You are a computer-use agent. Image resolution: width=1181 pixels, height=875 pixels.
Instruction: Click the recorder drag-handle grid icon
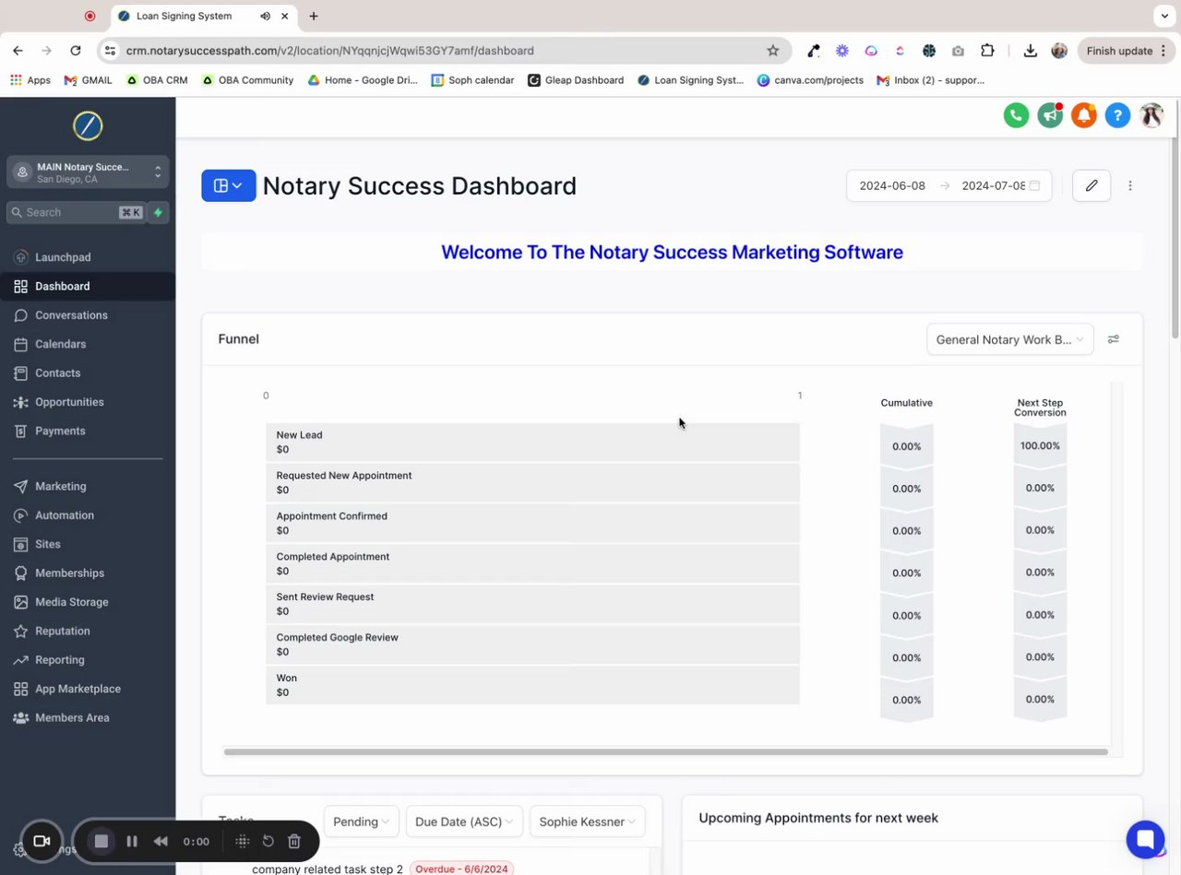coord(243,841)
